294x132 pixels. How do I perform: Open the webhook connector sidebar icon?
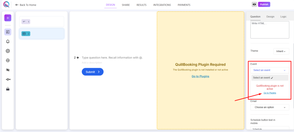(8, 79)
